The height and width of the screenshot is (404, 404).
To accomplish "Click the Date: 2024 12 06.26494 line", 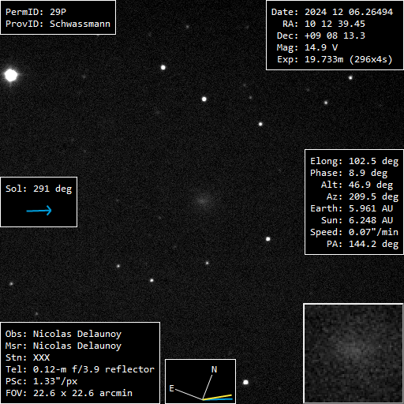I will point(332,12).
